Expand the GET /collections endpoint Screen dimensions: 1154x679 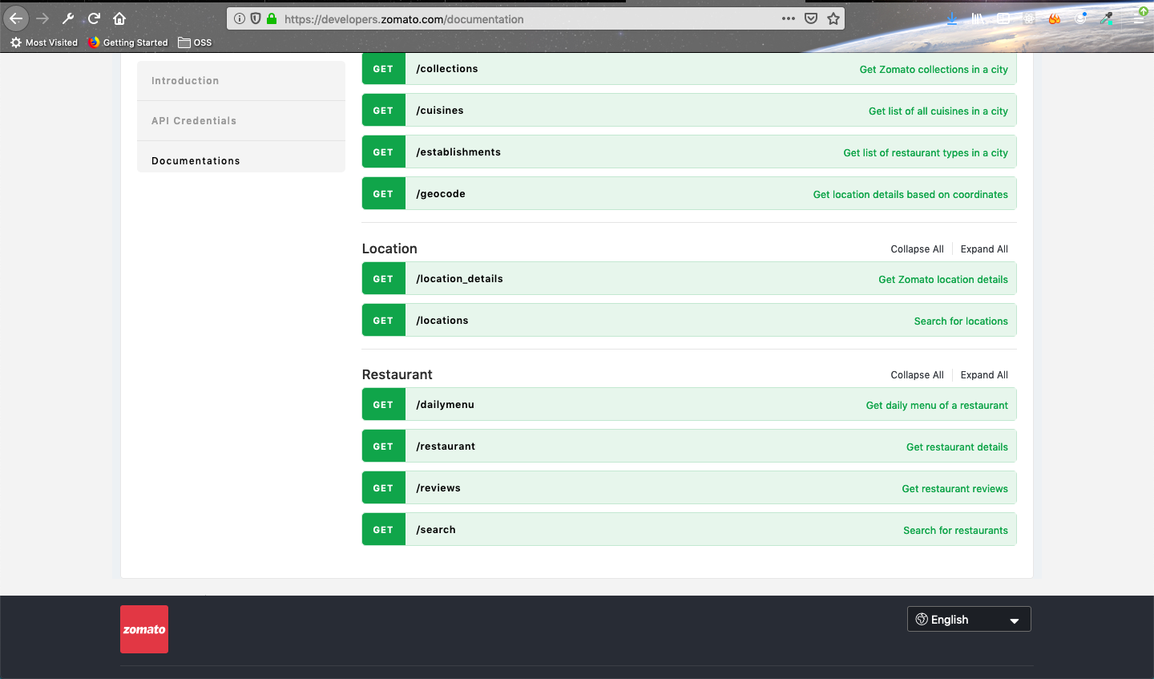689,69
